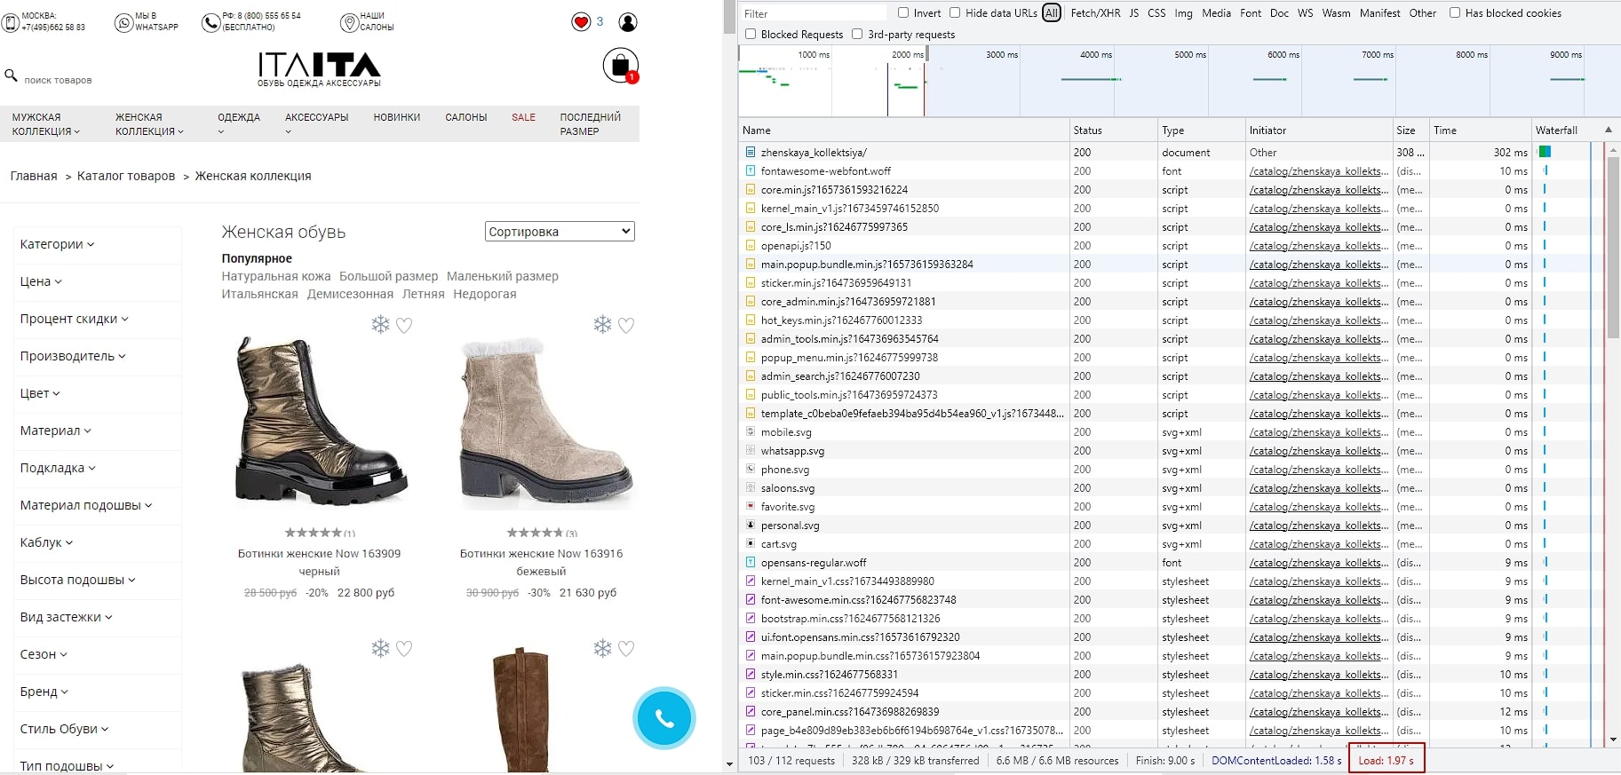
Task: Click the network Filter input field
Action: pos(813,13)
